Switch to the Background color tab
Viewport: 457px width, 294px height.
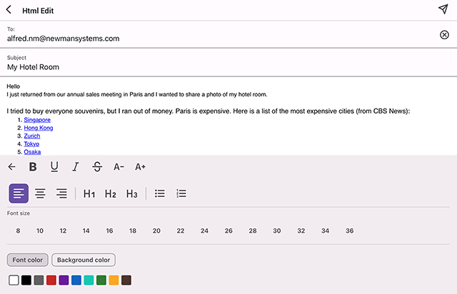coord(84,260)
